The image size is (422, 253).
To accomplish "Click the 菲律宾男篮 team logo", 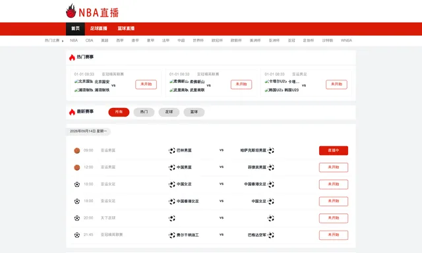I will point(271,167).
